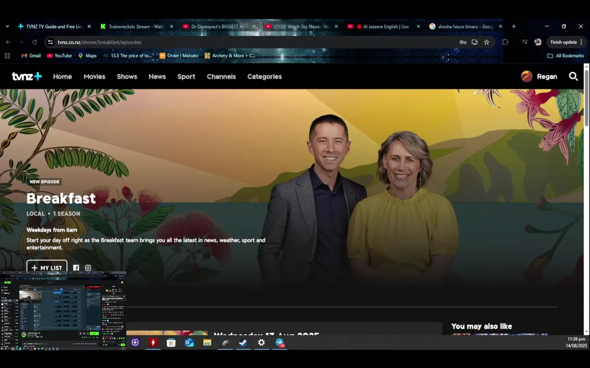This screenshot has width=590, height=368.
Task: Open the Maps bookmark
Action: 87,56
